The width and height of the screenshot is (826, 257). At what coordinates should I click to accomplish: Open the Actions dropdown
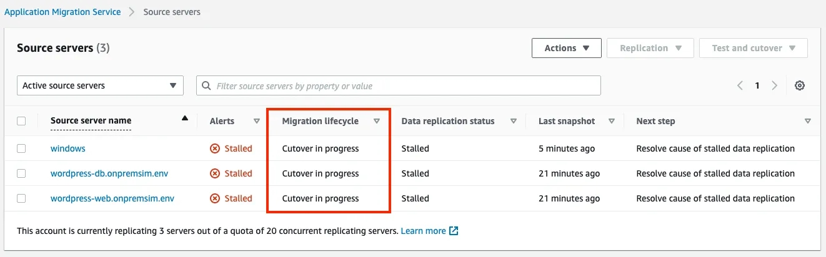point(567,48)
